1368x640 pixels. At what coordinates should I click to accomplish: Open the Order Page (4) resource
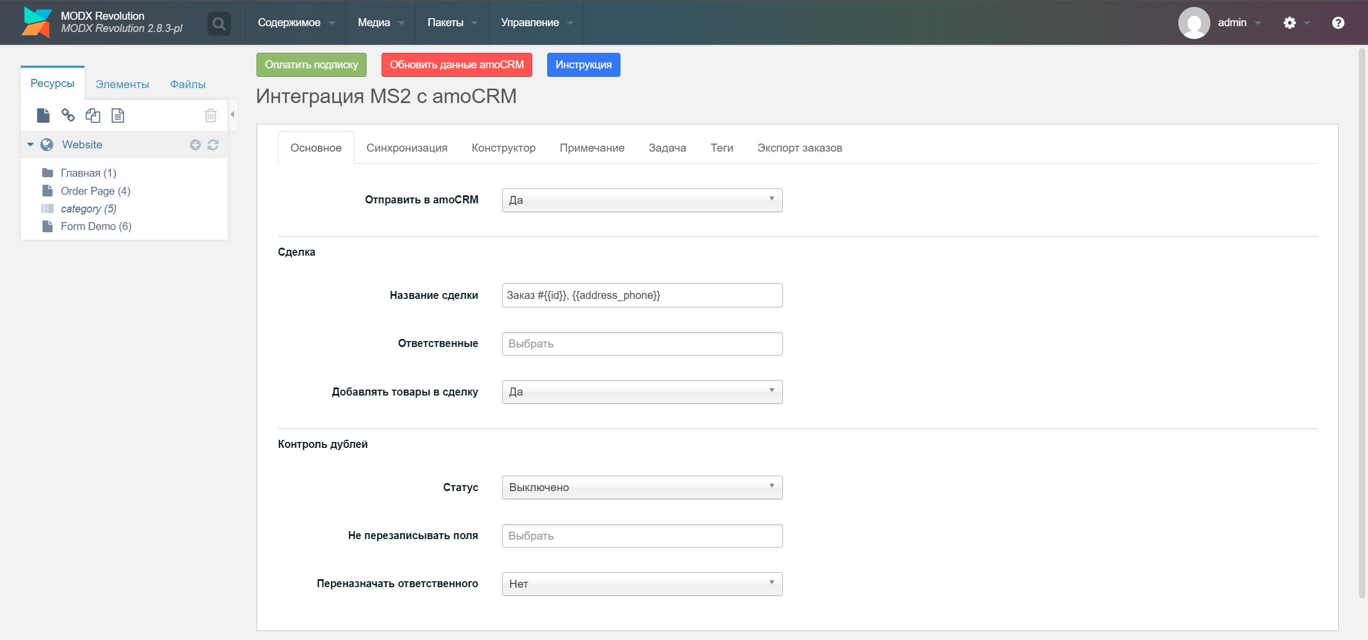click(96, 191)
